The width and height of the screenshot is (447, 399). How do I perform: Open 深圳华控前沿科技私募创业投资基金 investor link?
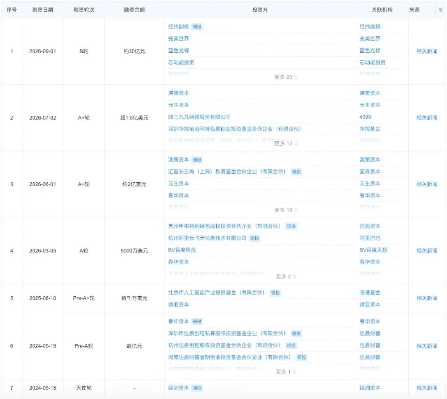click(235, 129)
